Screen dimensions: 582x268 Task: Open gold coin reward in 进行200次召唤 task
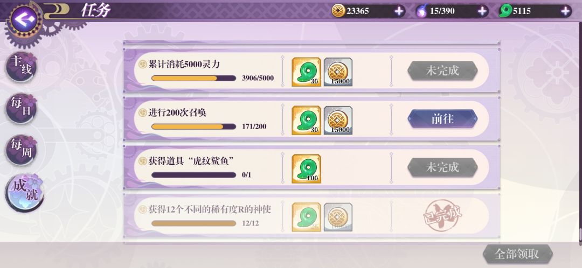pyautogui.click(x=338, y=121)
